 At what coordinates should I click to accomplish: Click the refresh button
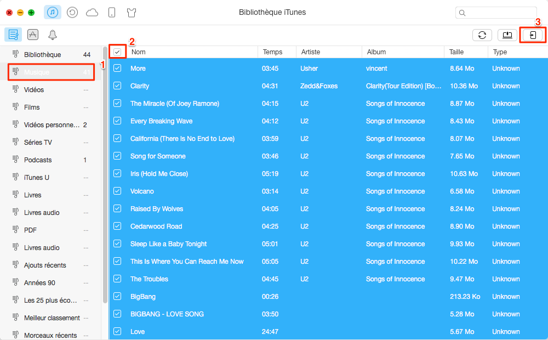pyautogui.click(x=482, y=35)
